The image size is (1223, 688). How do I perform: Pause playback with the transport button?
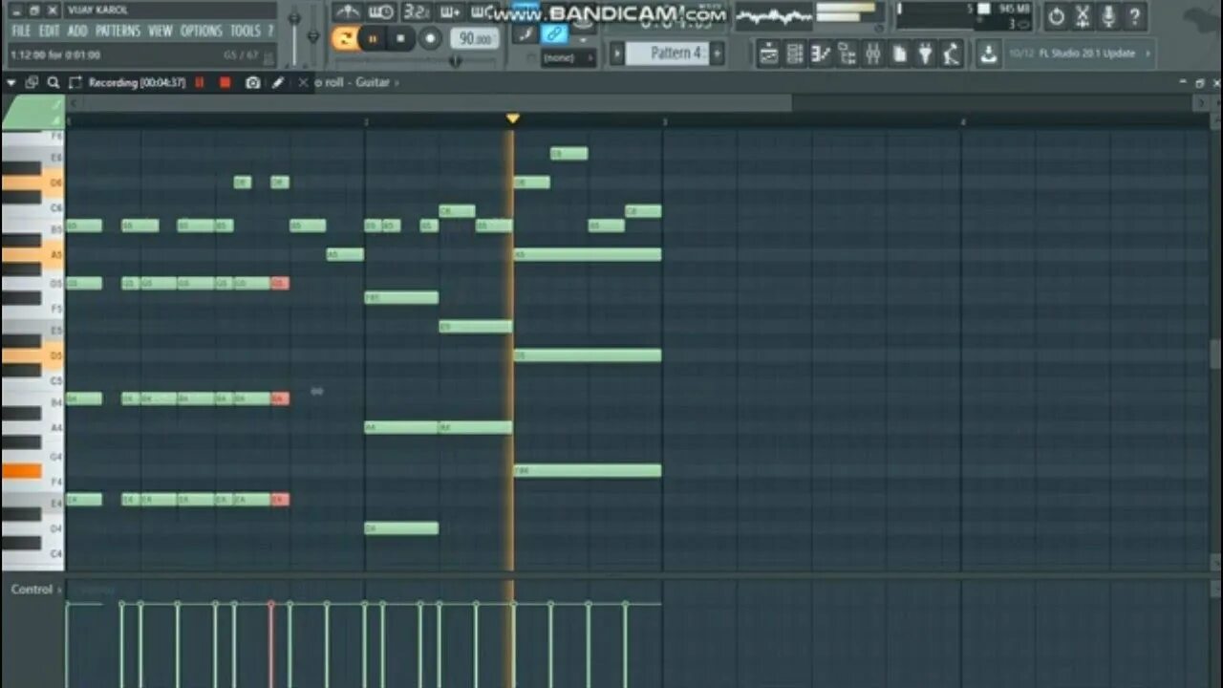tap(373, 39)
